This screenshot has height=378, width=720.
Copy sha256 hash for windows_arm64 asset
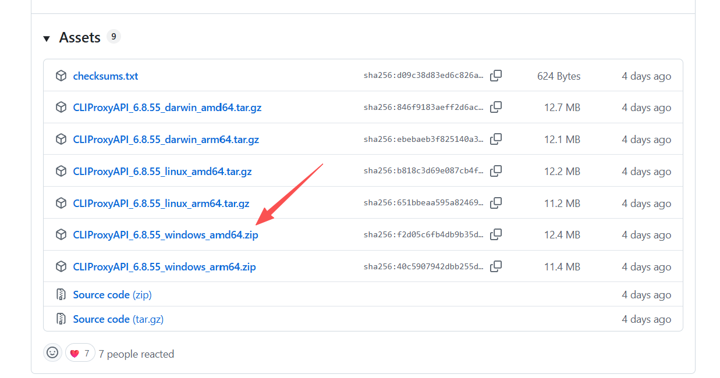496,266
